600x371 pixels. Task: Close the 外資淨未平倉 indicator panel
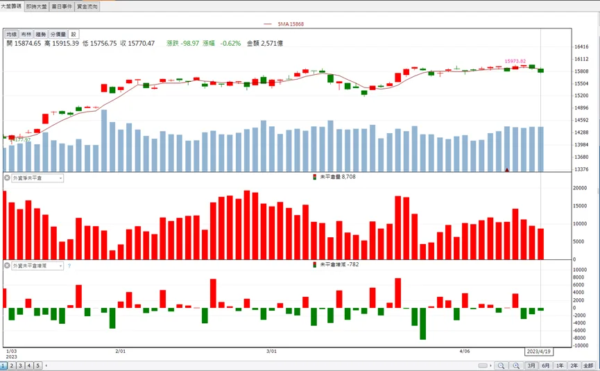point(7,178)
